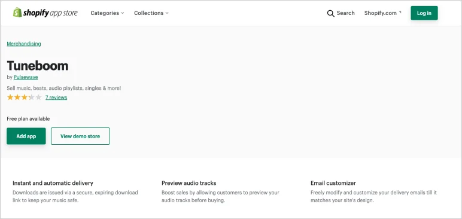The image size is (462, 219).
Task: Expand the Collections dropdown menu
Action: pyautogui.click(x=151, y=13)
